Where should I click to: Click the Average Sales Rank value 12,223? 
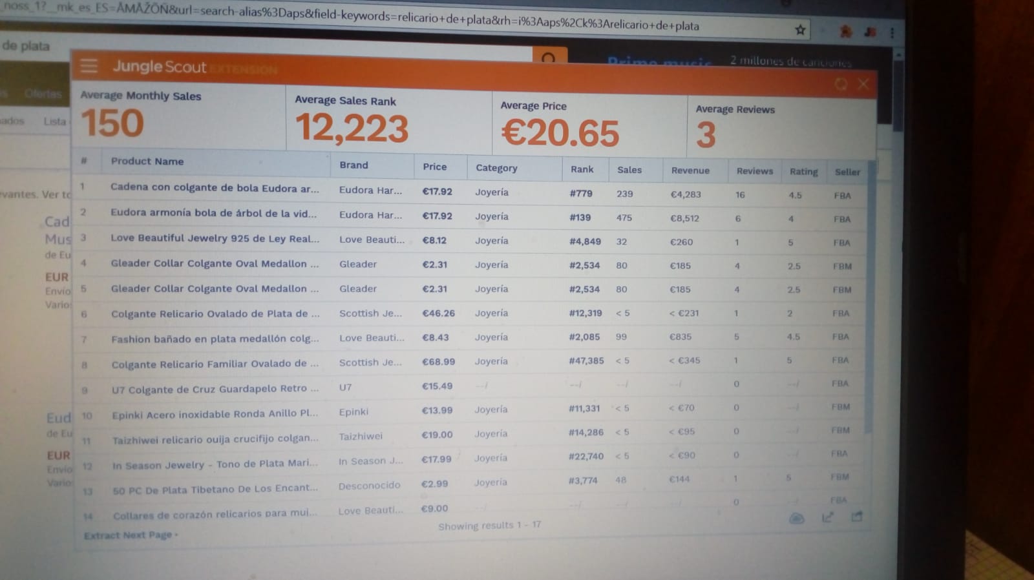(x=352, y=128)
